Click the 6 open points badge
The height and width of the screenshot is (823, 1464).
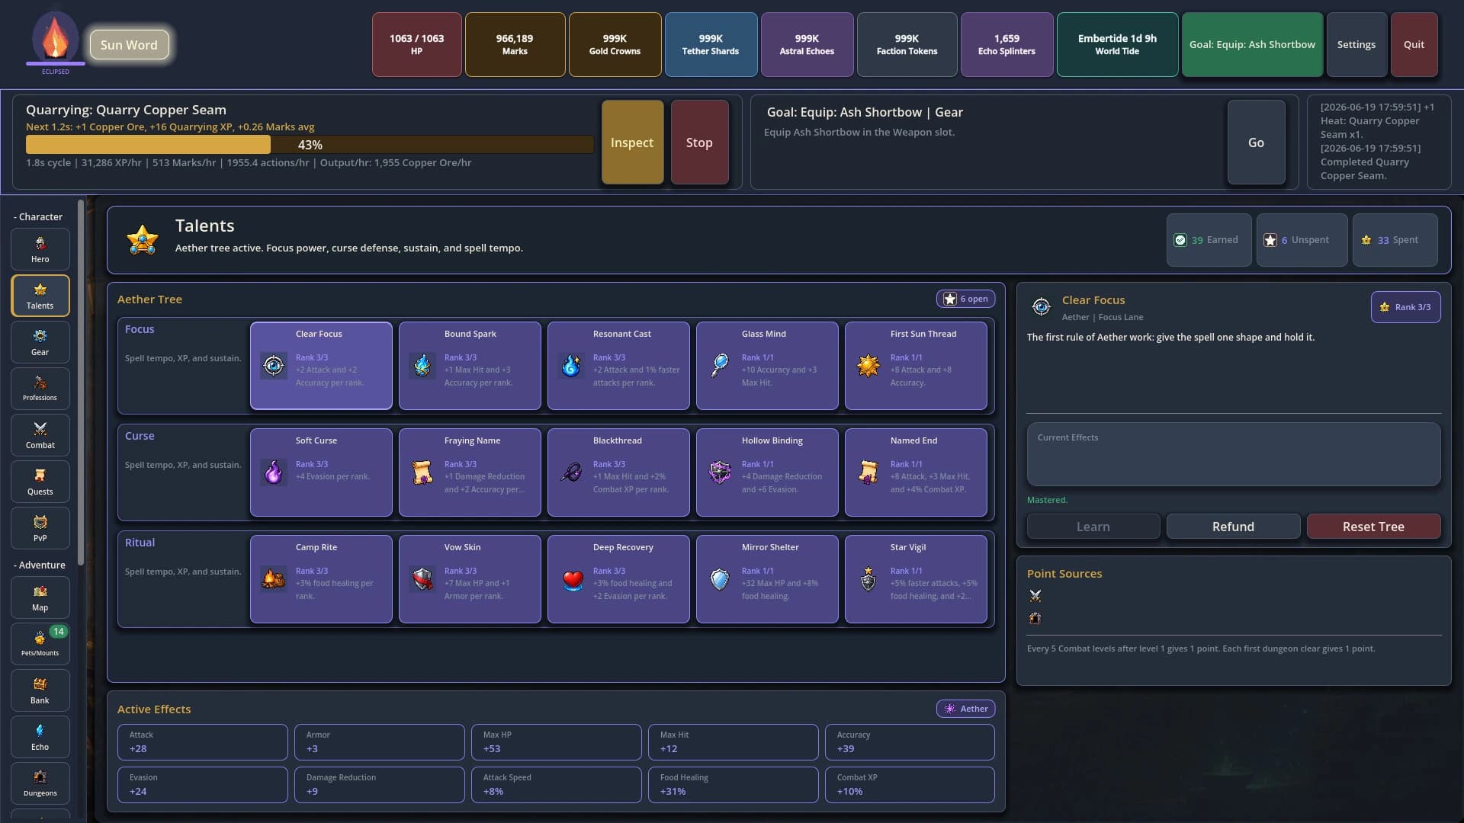tap(965, 299)
